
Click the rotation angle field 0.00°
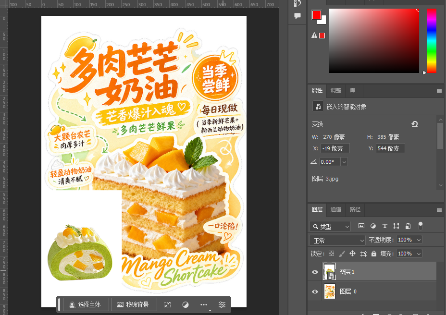(330, 162)
